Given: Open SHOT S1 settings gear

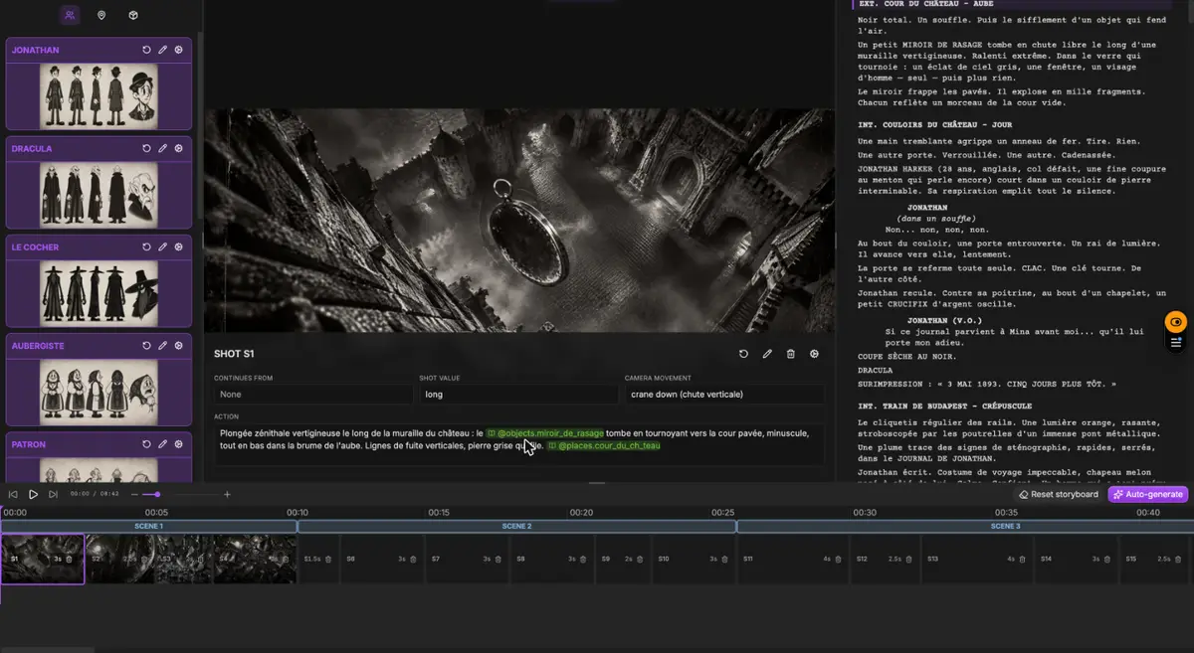Looking at the screenshot, I should [815, 354].
